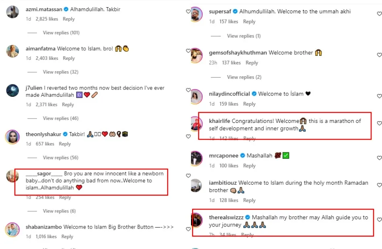The image size is (382, 249).
Task: Open j7ulien's profile via username
Action: (x=34, y=88)
